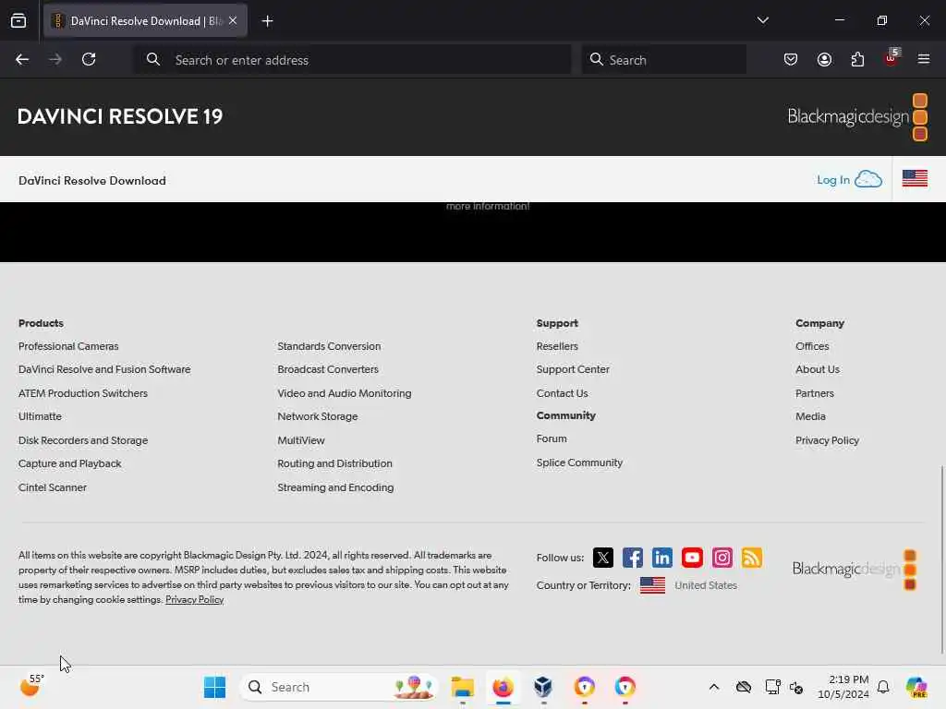Open Privacy Policy under Company
Viewport: 946px width, 709px height.
[827, 440]
